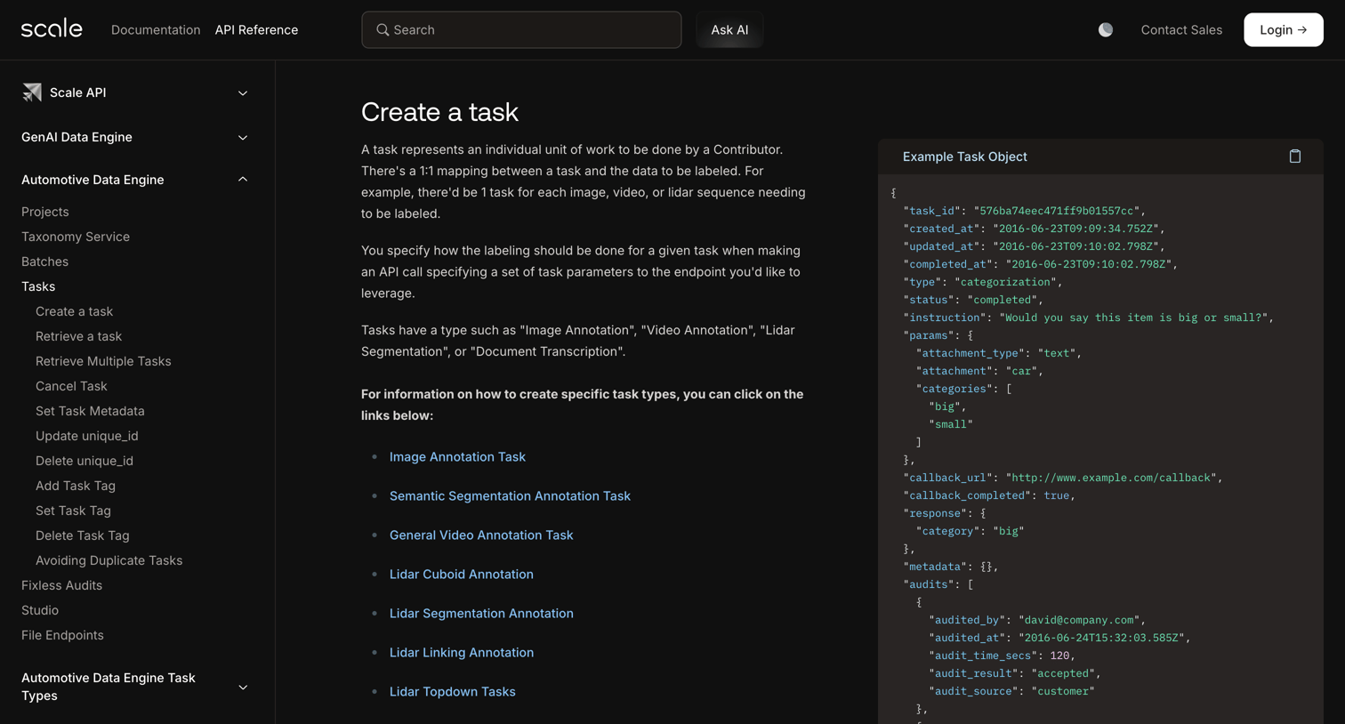
Task: Follow the Lidar Topdown Tasks link
Action: pyautogui.click(x=453, y=692)
